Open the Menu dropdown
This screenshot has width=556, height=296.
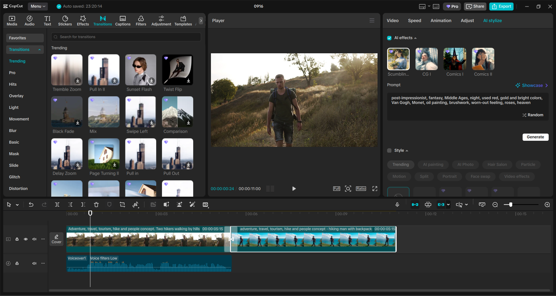pyautogui.click(x=38, y=6)
